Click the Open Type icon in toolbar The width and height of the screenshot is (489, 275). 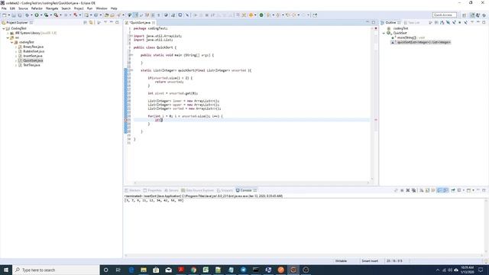point(107,15)
